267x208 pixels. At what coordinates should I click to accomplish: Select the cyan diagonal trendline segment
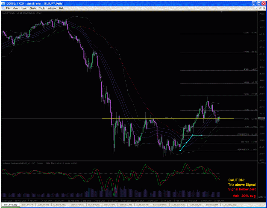[186, 143]
